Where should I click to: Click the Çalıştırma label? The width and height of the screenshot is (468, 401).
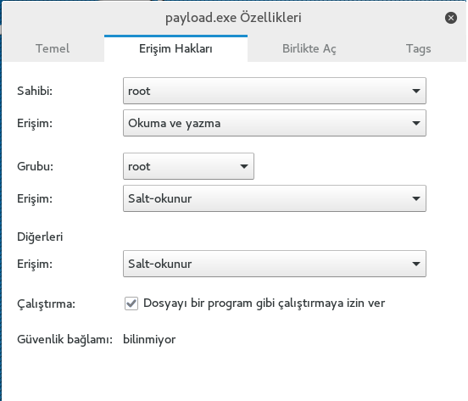coord(47,304)
